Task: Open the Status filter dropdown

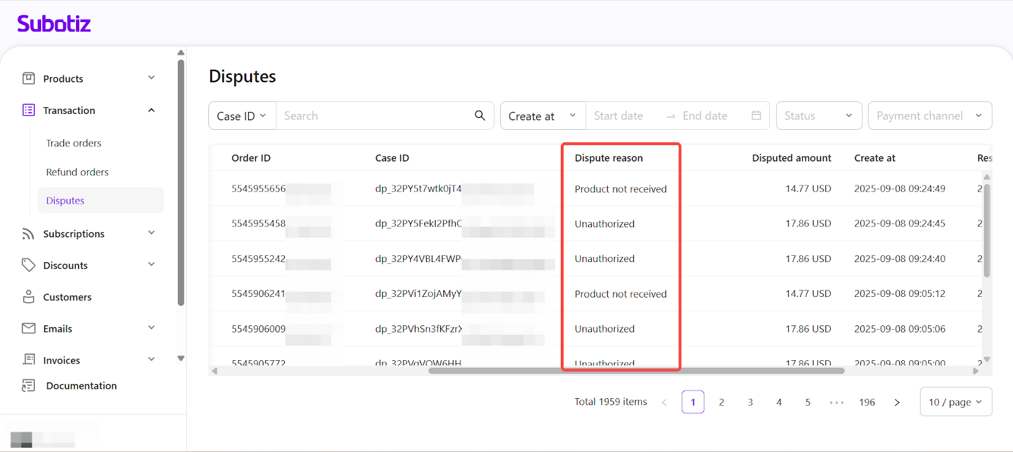Action: tap(819, 116)
